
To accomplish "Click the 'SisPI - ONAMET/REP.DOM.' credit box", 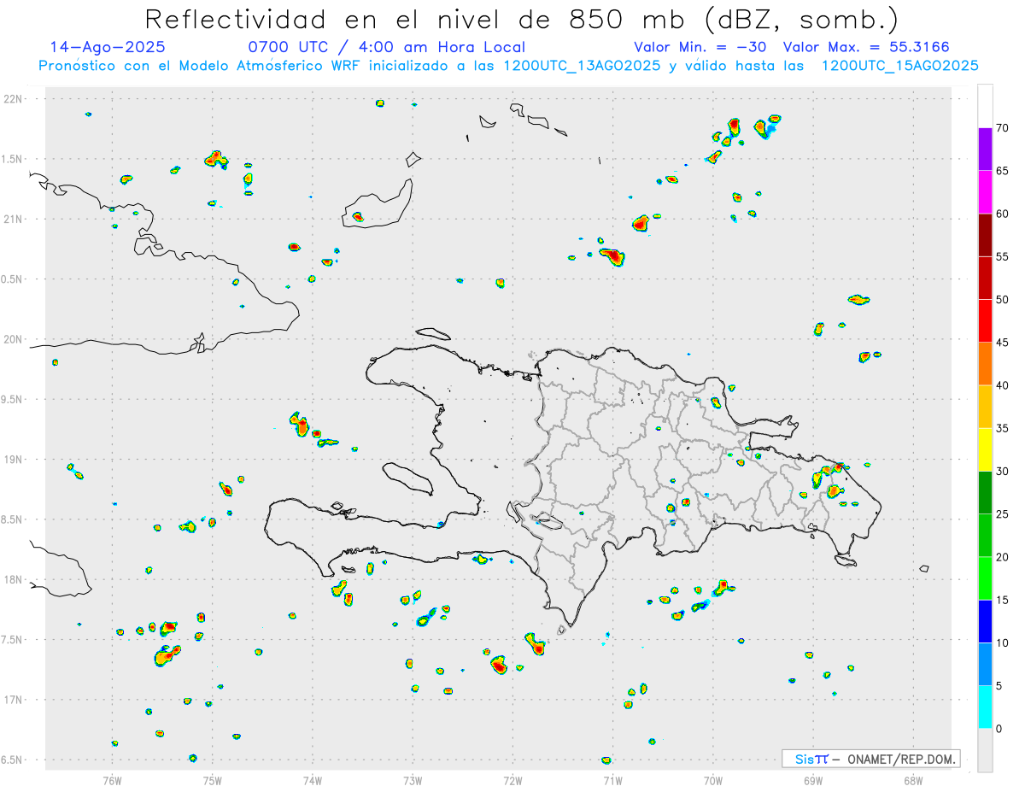I will pyautogui.click(x=870, y=759).
